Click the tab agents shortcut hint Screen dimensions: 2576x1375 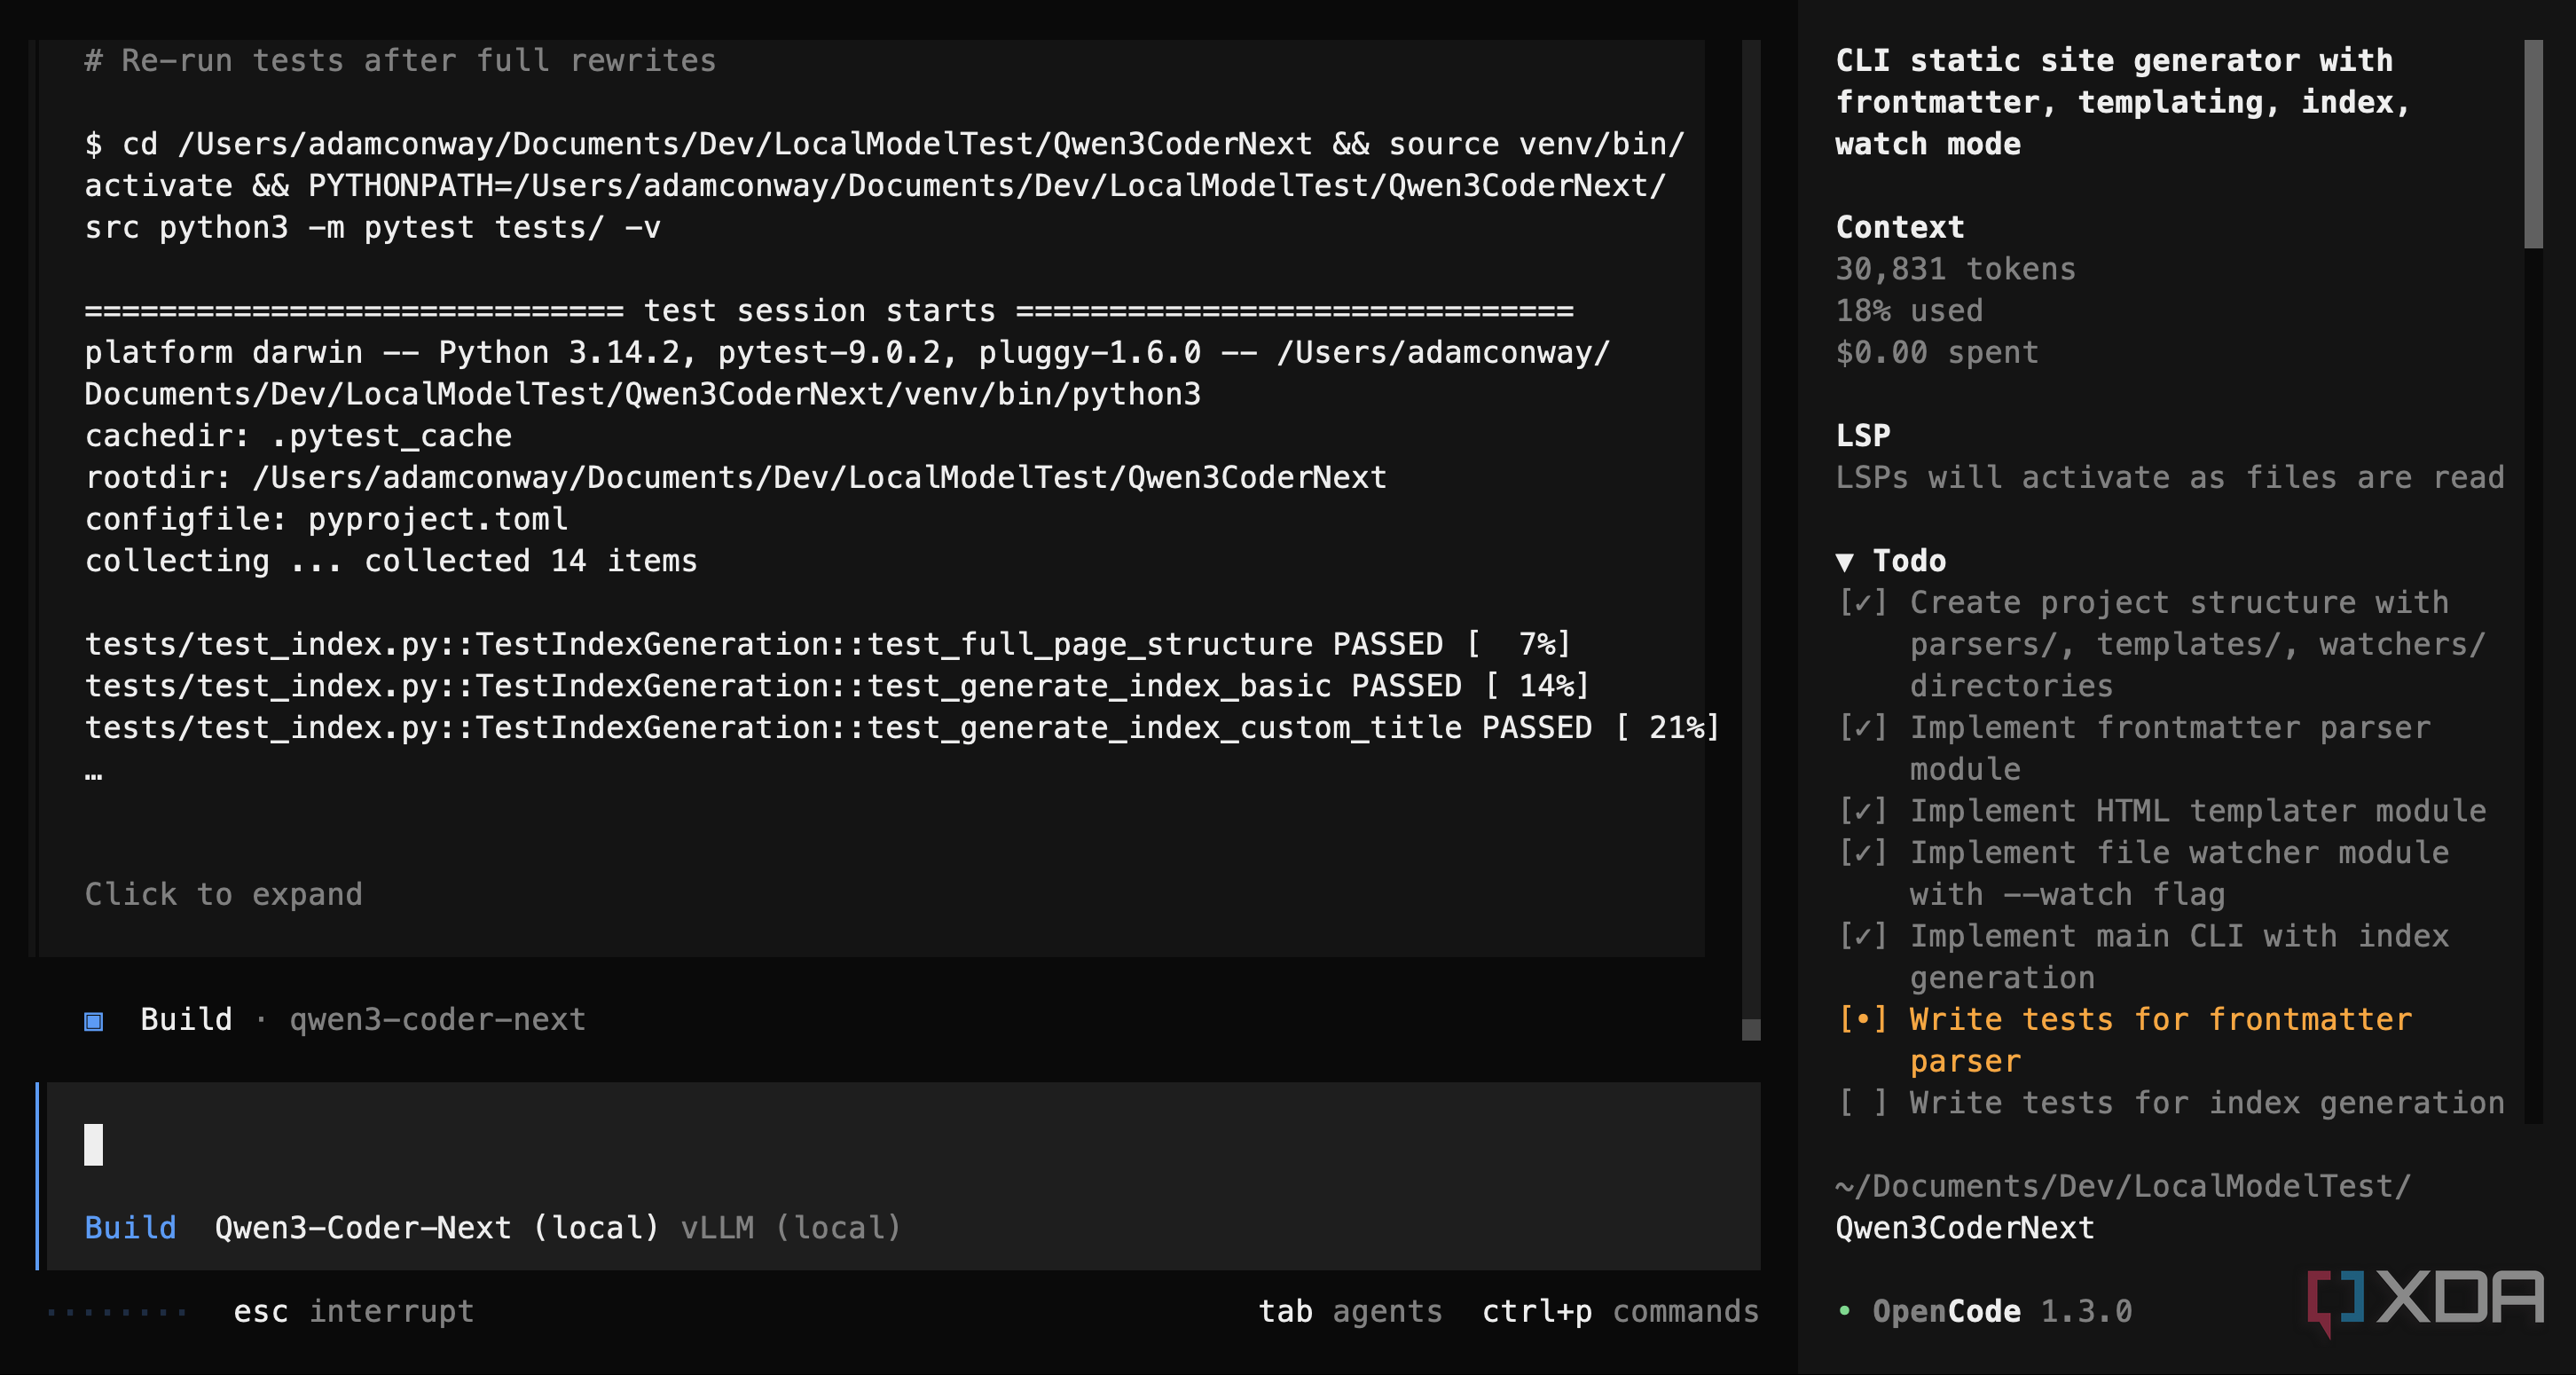point(1350,1311)
